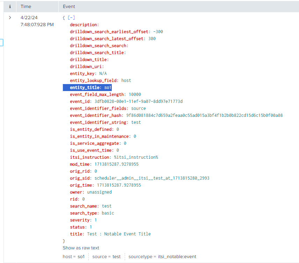Screen dimensions: 299x263
Task: Click the title value Test : Notable Event Title
Action: pos(118,234)
